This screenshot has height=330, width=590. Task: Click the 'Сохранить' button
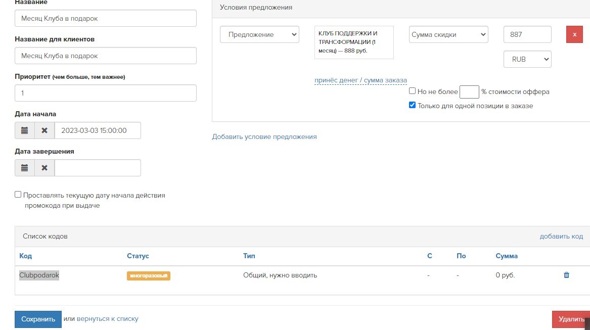[38, 319]
